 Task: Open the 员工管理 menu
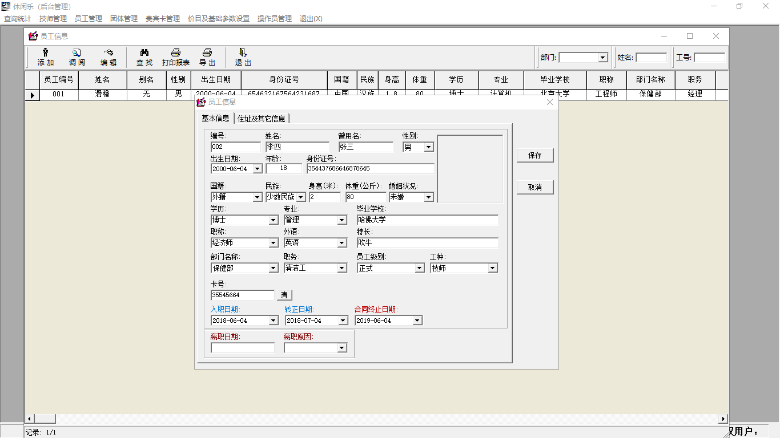coord(89,18)
